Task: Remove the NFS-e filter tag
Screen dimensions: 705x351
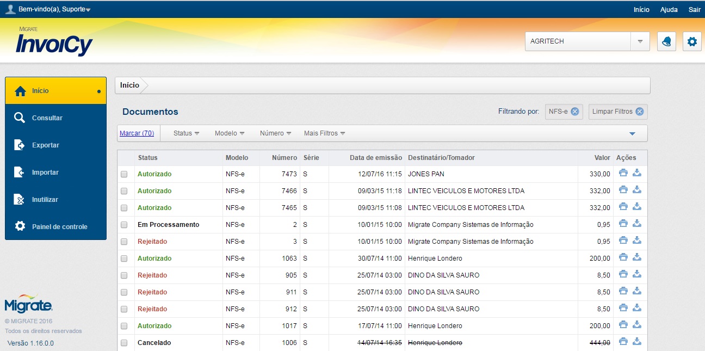Action: coord(575,112)
